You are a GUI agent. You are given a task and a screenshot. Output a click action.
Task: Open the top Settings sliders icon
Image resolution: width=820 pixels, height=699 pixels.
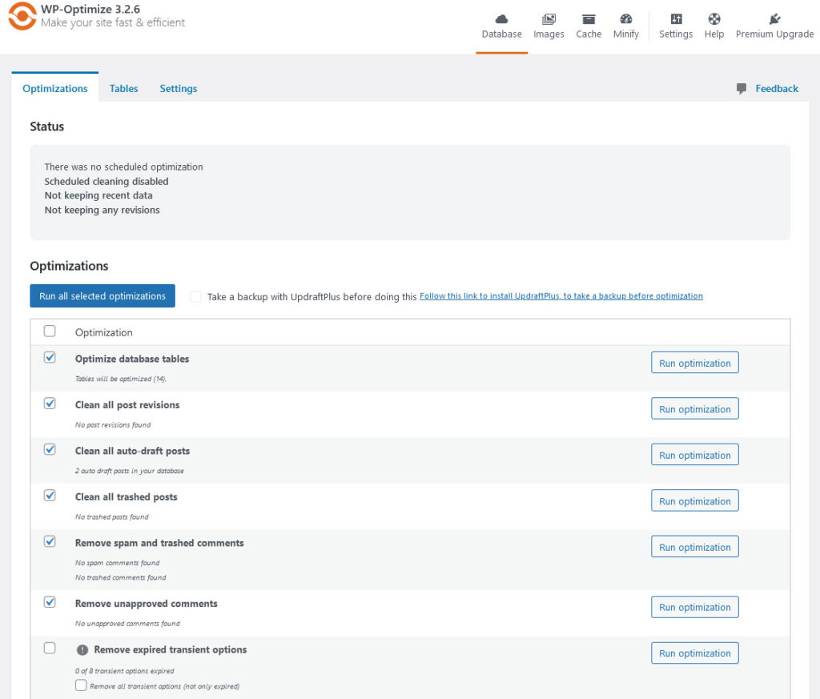coord(676,19)
